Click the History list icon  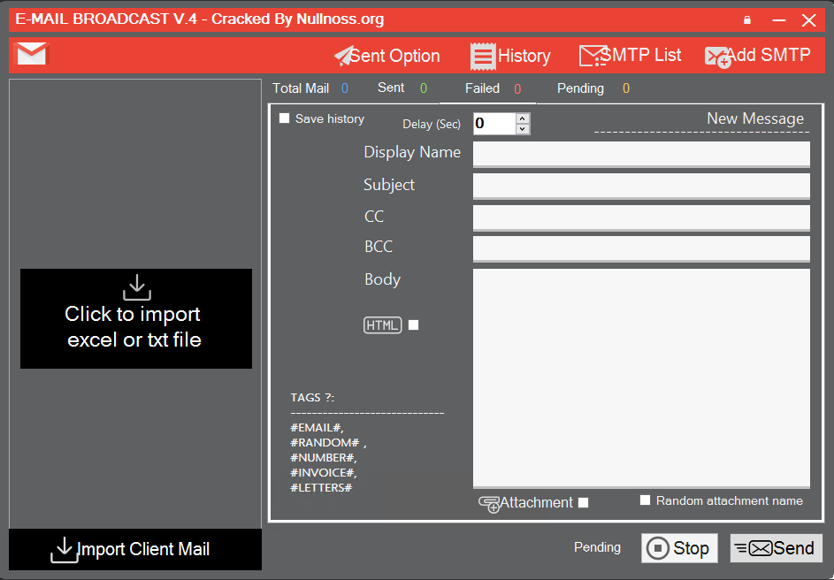pyautogui.click(x=483, y=57)
